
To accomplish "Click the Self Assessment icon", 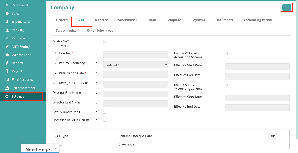I will pos(7,88).
